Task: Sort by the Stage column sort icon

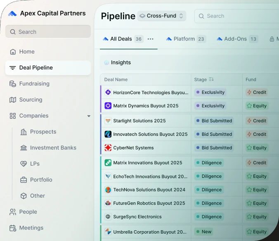Action: tap(211, 79)
